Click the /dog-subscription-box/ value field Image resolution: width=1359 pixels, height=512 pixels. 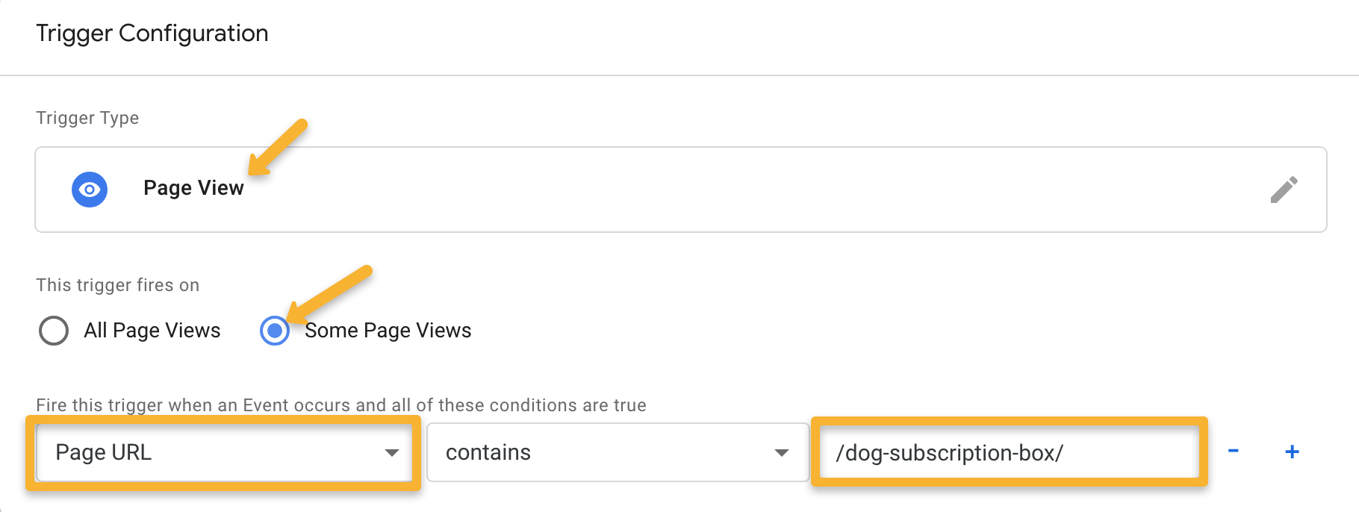pyautogui.click(x=1008, y=452)
